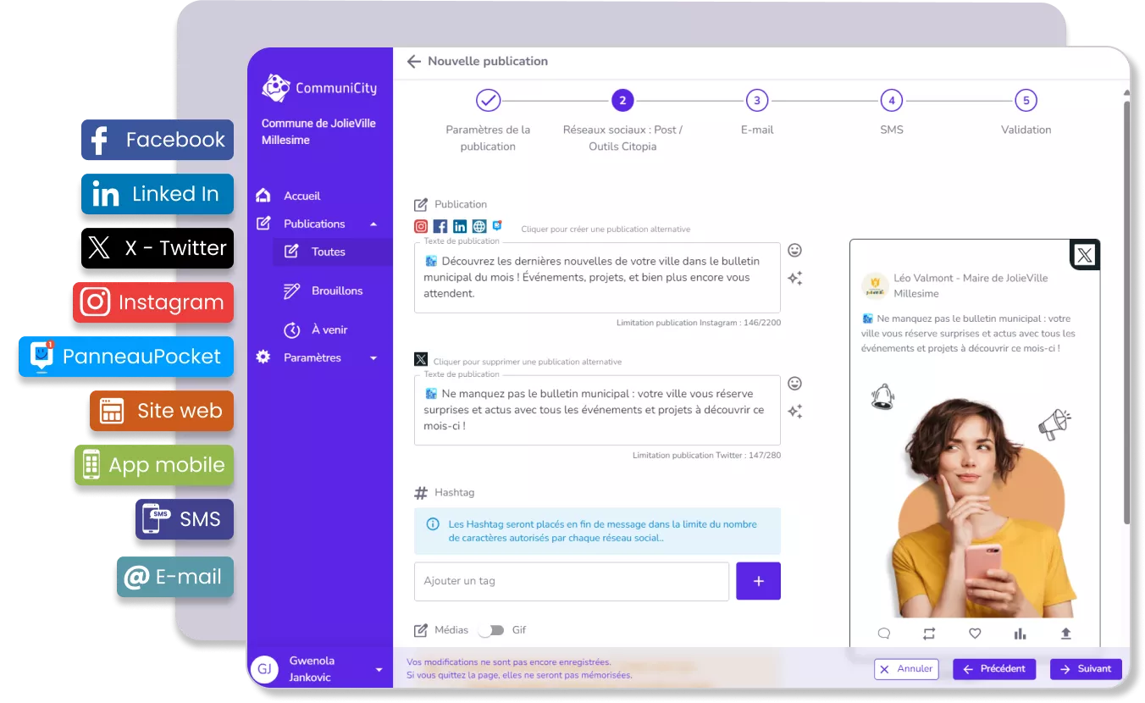Click into the Instagram publication text area
This screenshot has width=1145, height=703.
coord(597,278)
